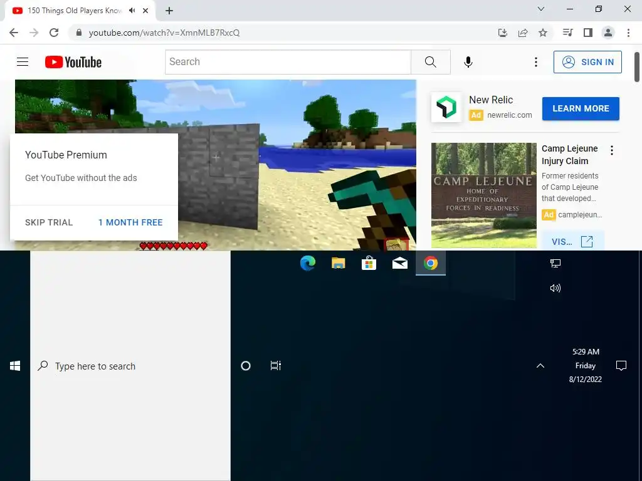Click newrelic.com ad link
This screenshot has height=481, width=642.
click(509, 115)
